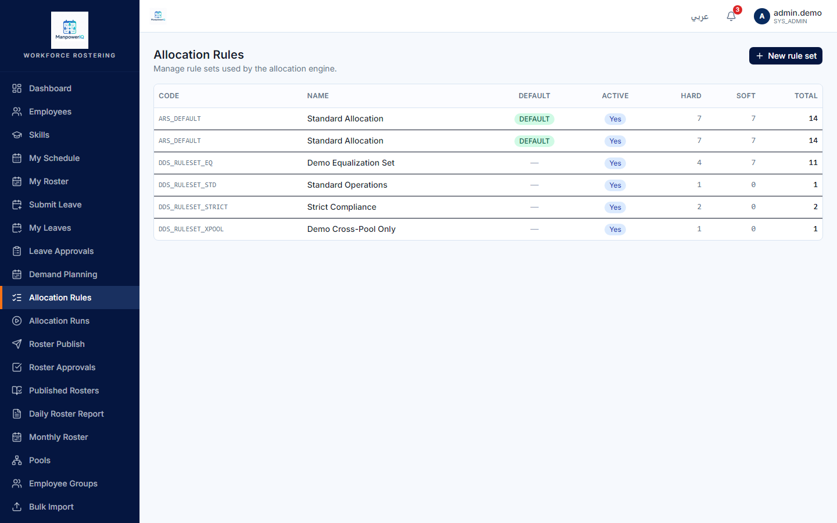This screenshot has height=523, width=837.
Task: Click the CODE column header
Action: (x=169, y=96)
